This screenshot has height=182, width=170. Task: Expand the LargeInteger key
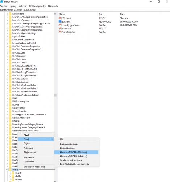7,14
